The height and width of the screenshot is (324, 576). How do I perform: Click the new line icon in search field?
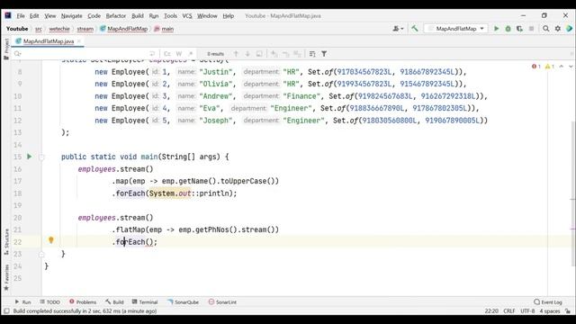click(152, 54)
